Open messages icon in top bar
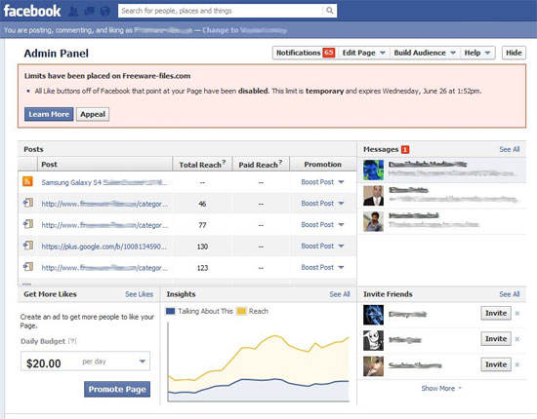The image size is (537, 419). point(89,12)
